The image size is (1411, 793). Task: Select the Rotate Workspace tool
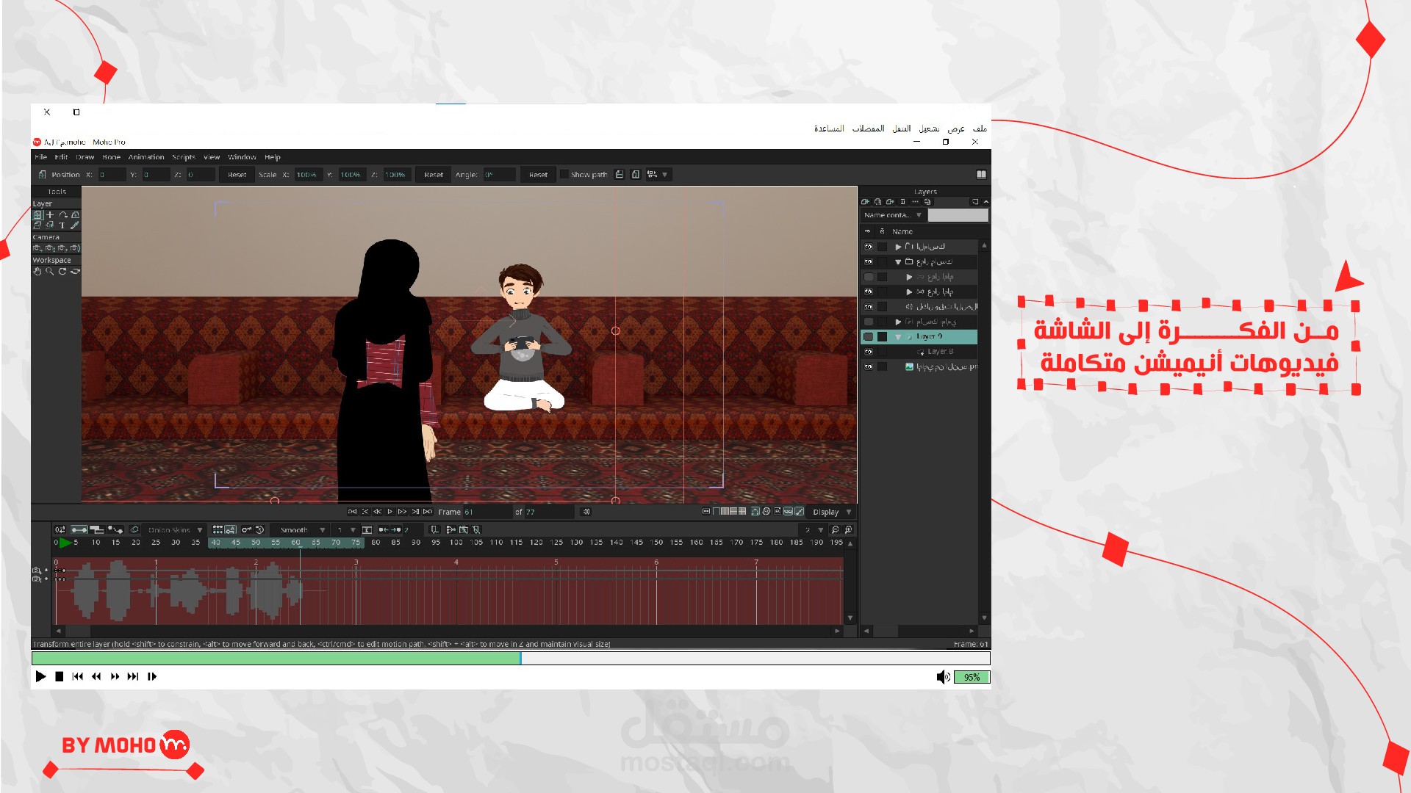(x=62, y=271)
